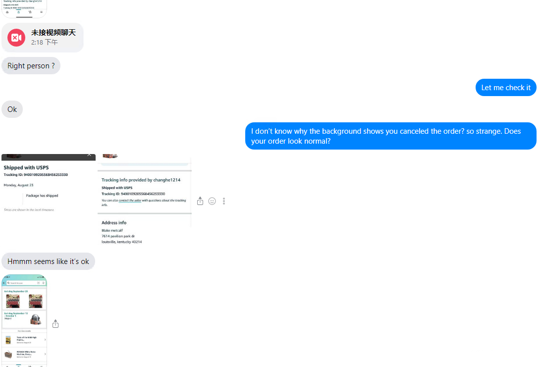
Task: Share the Amazon orders screenshot via share icon
Action: point(55,324)
